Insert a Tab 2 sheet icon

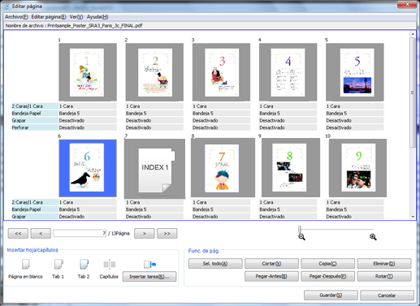click(x=84, y=265)
